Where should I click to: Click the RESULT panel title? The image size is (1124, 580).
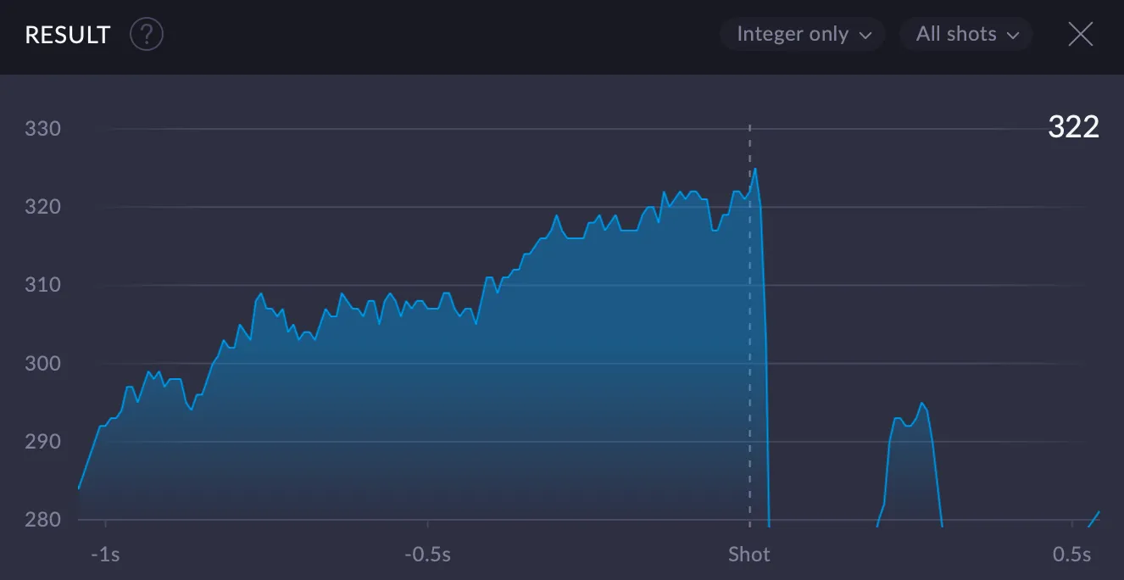[x=66, y=35]
